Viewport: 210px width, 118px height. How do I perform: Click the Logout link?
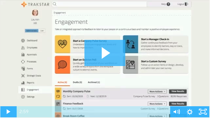(181, 4)
